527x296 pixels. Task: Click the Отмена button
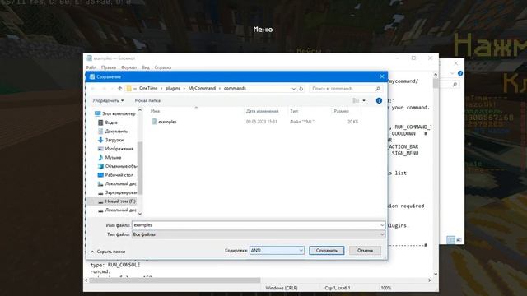click(365, 250)
